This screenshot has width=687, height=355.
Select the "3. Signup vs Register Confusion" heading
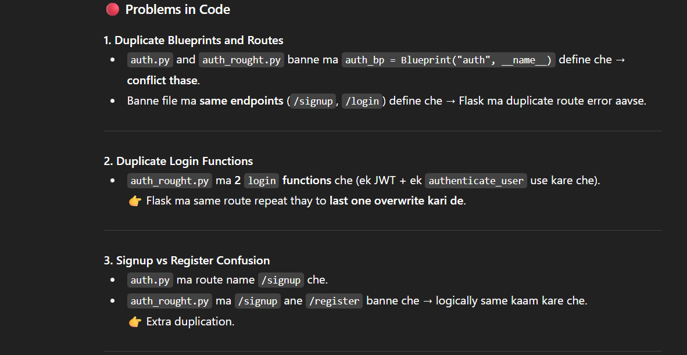(x=187, y=260)
